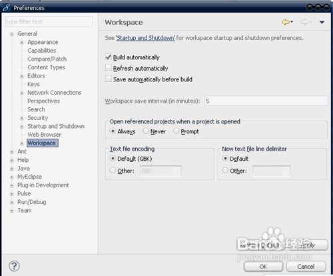Click the back navigation arrow icon
This screenshot has height=276, width=333.
point(286,22)
